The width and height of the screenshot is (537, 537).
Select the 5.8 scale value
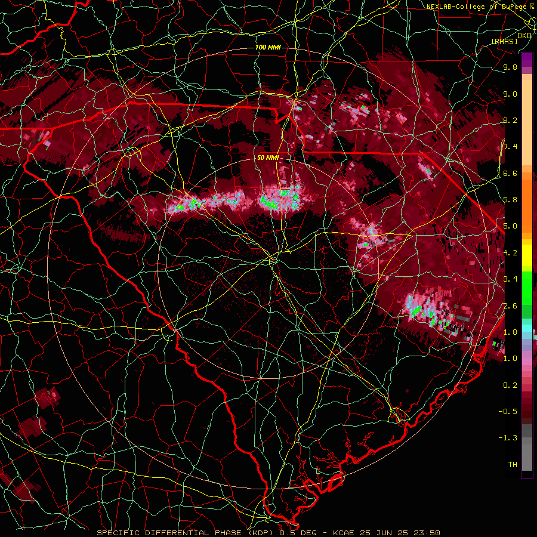(510, 200)
